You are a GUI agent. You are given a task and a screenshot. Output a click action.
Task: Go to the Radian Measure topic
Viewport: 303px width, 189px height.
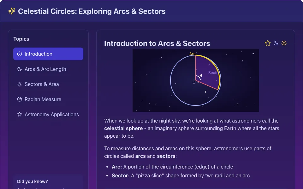(48, 99)
